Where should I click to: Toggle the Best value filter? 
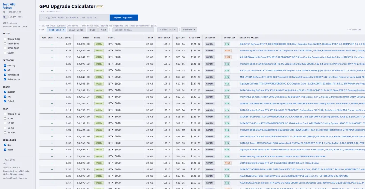(168, 30)
